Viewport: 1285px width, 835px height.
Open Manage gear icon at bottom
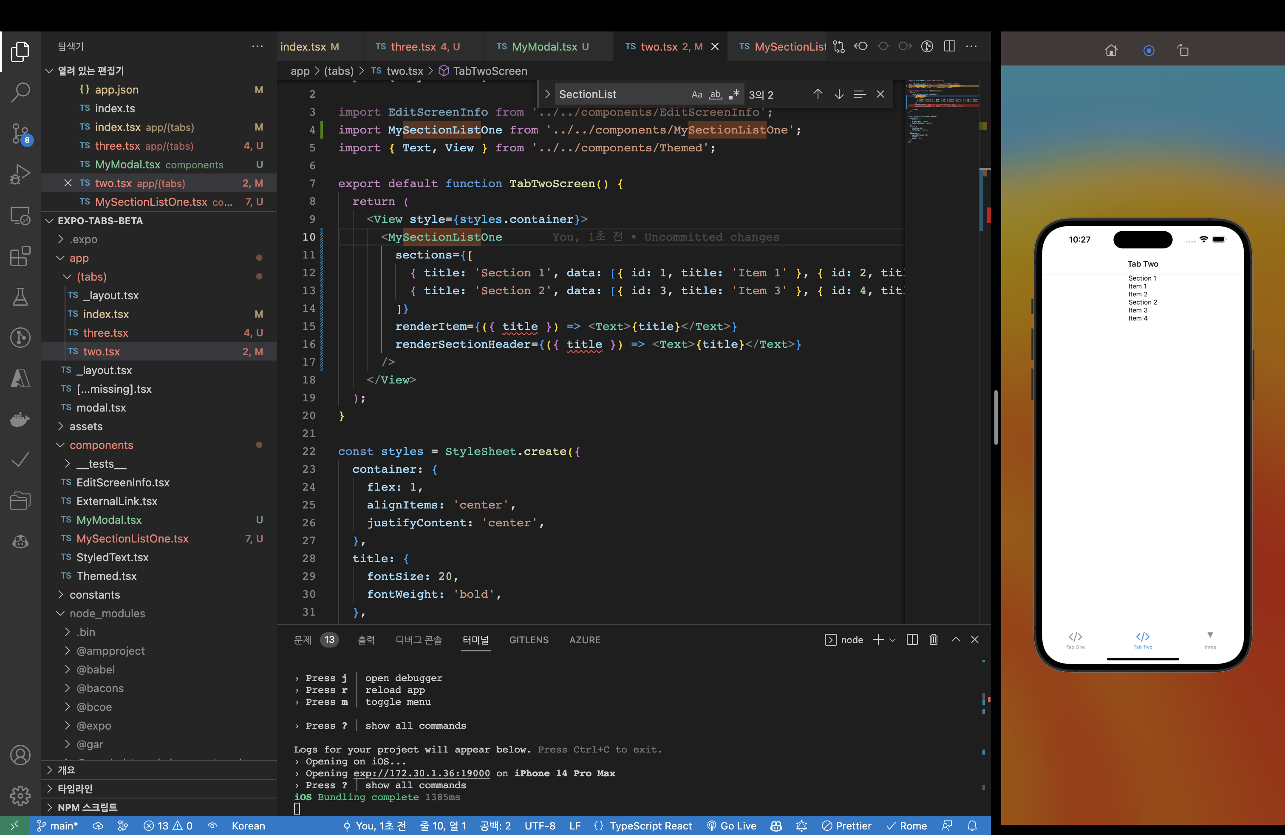20,795
